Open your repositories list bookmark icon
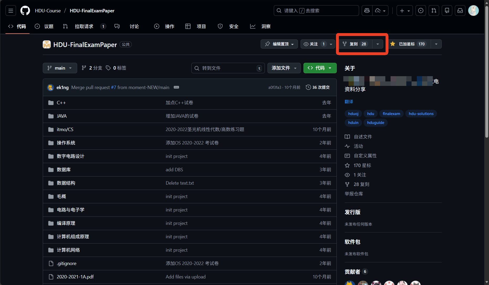489x285 pixels. 447,11
